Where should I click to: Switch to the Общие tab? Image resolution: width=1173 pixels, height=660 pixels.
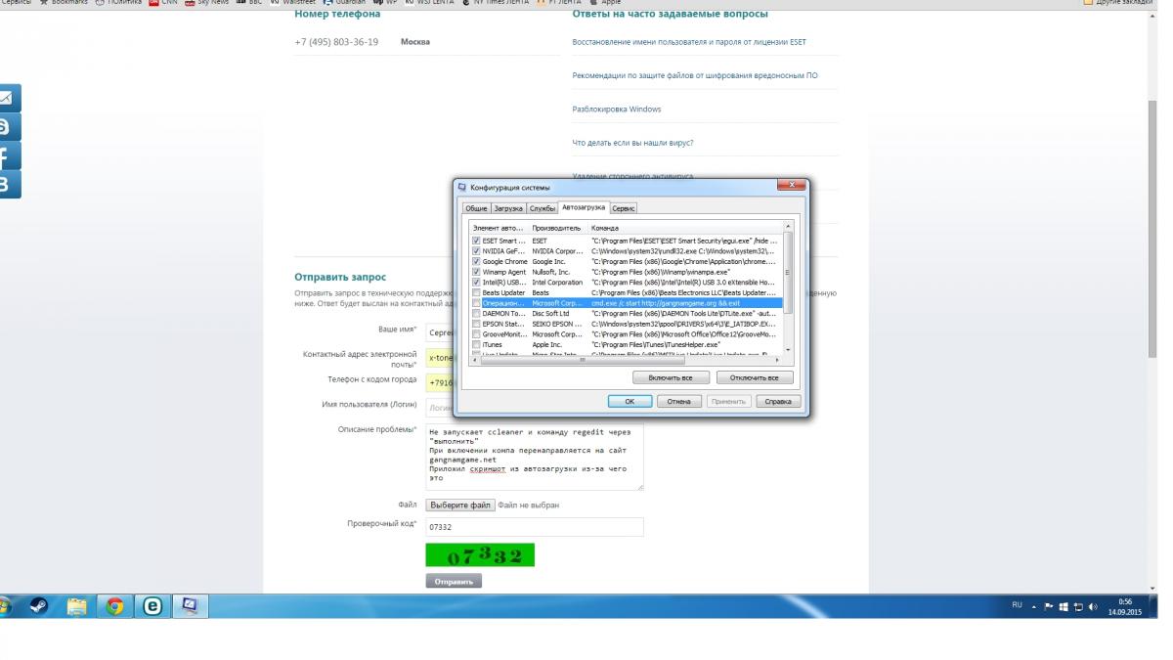click(476, 208)
